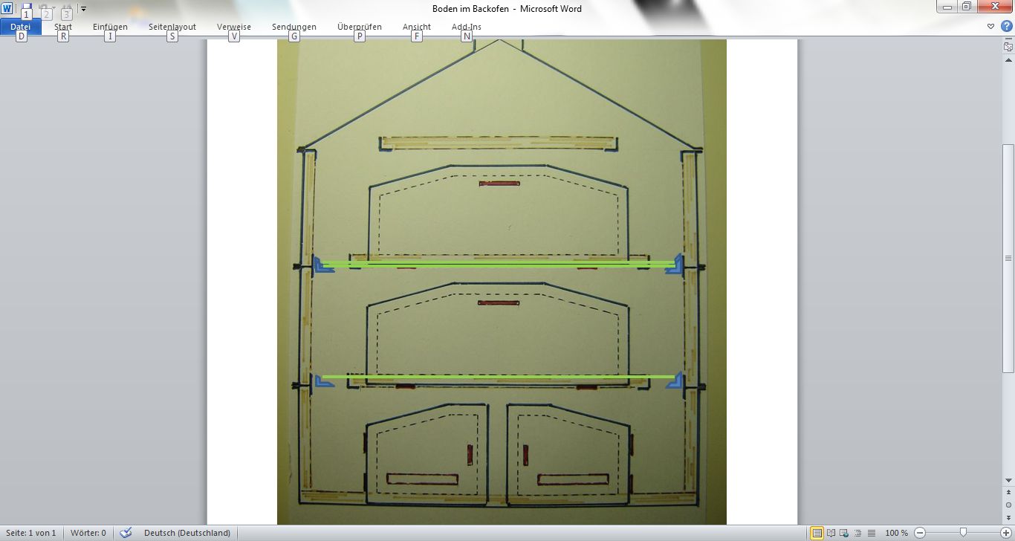Switch to Print Layout view
The height and width of the screenshot is (541, 1015).
click(817, 533)
